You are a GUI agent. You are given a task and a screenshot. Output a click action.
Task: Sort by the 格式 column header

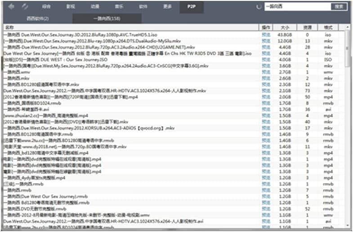(328, 27)
